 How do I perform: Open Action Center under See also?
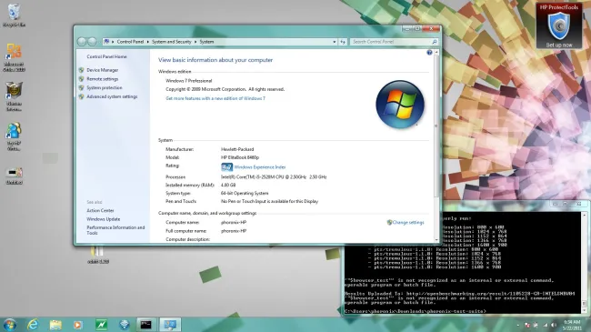click(x=100, y=210)
